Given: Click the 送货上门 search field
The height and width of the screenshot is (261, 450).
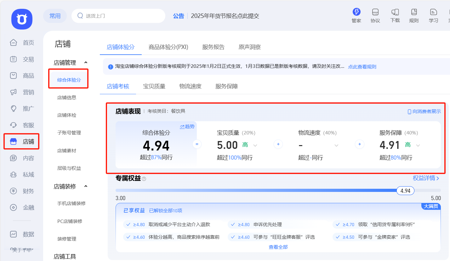Looking at the screenshot, I should (118, 16).
